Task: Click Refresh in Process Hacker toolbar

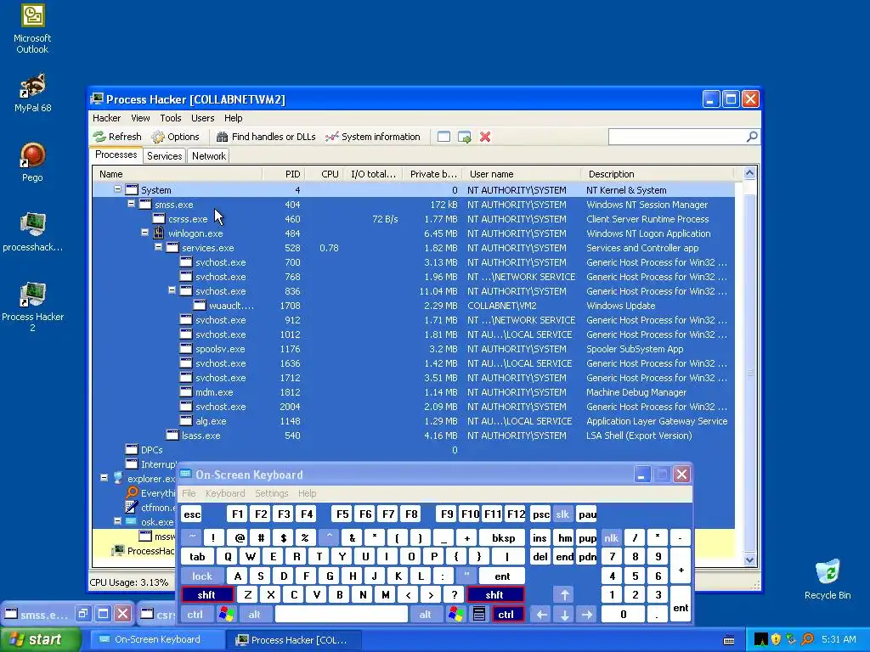Action: (x=117, y=137)
